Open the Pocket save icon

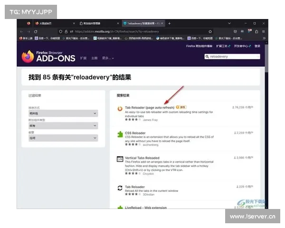click(235, 32)
